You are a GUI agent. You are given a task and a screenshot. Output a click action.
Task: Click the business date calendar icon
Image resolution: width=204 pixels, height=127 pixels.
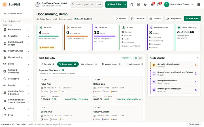pyautogui.click(x=75, y=19)
